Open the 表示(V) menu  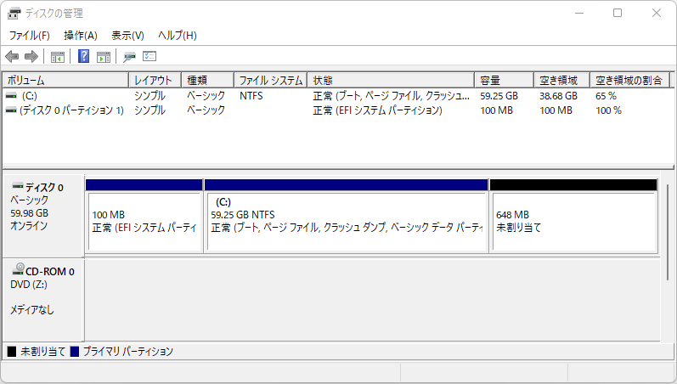tap(127, 36)
